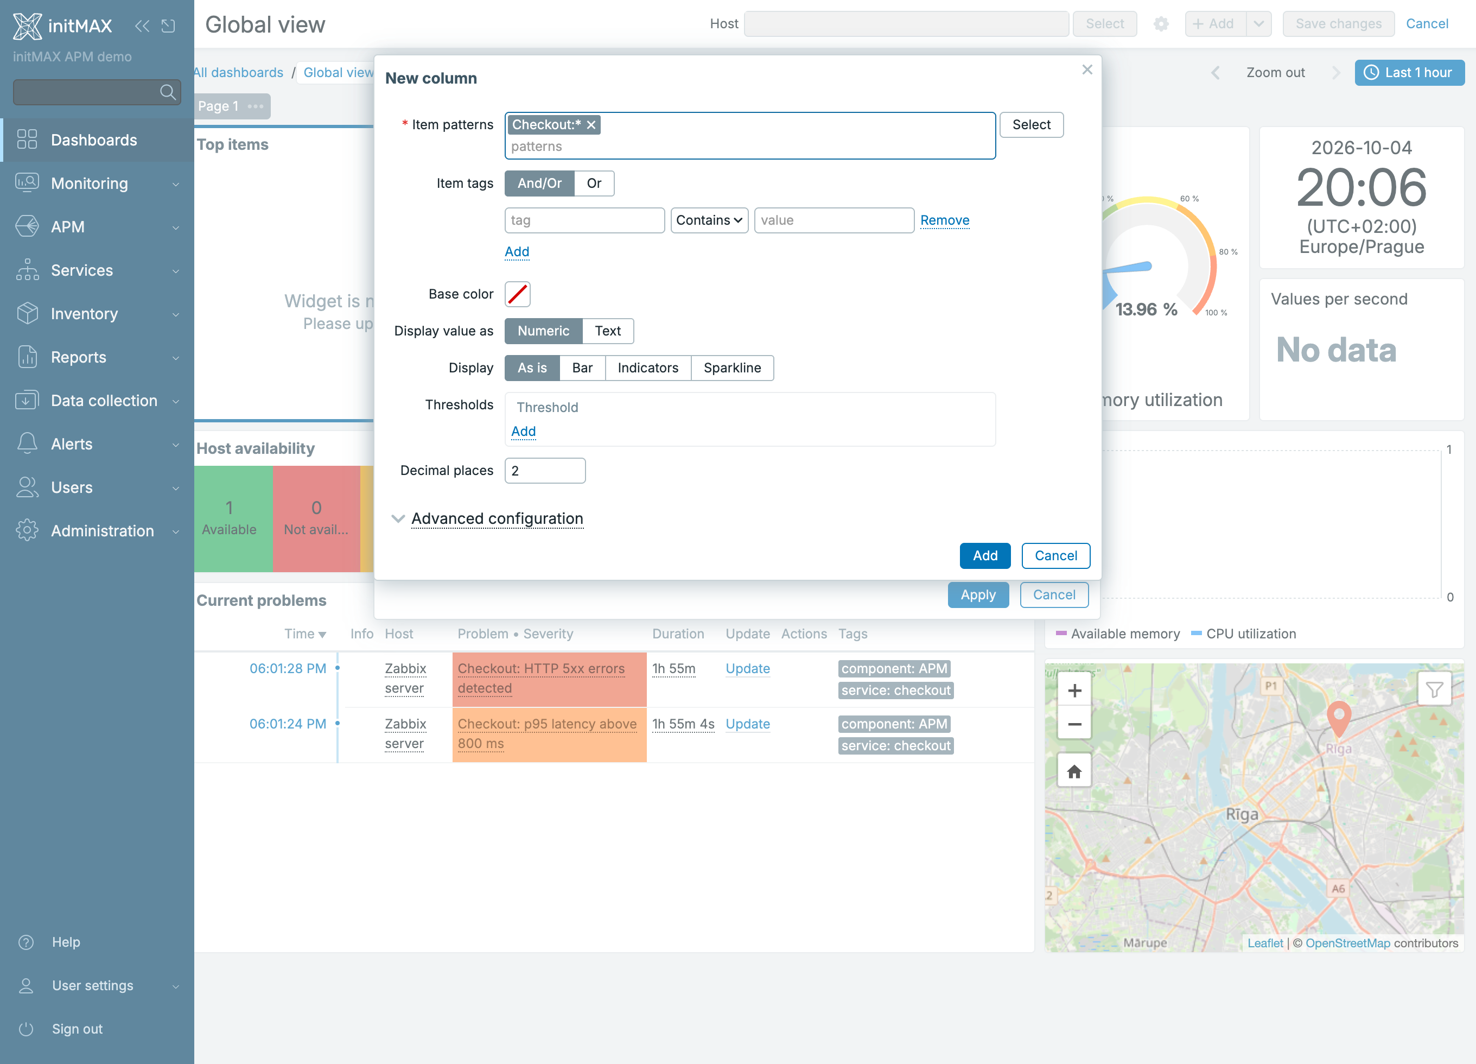Set display value as Text
The width and height of the screenshot is (1476, 1064).
(x=608, y=331)
